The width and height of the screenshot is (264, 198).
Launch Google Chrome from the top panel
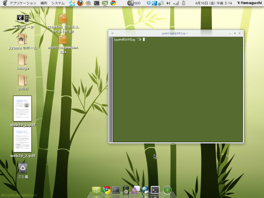[113, 3]
